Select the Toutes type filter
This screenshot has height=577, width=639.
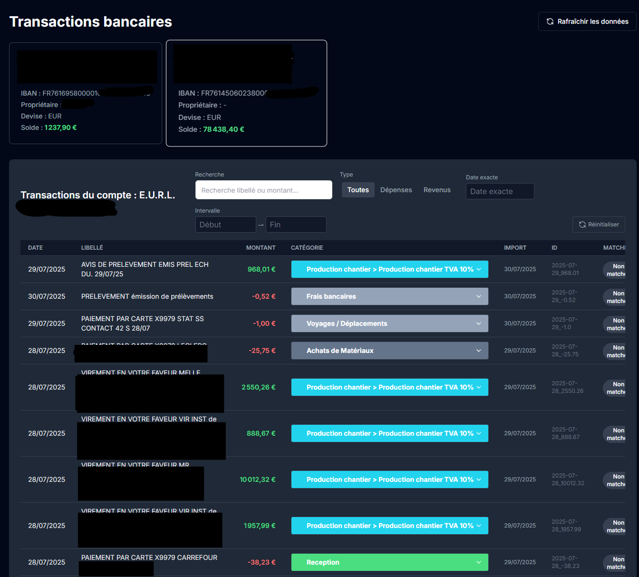358,190
